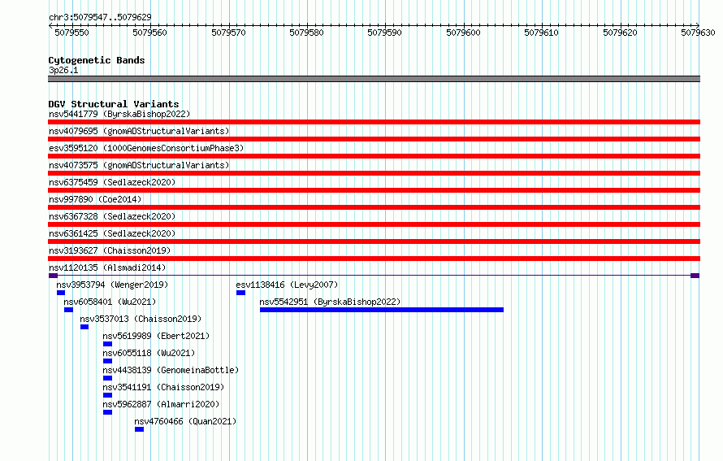Viewport: 723px width, 461px height.
Task: Click ruler position 5079560
Action: point(149,33)
